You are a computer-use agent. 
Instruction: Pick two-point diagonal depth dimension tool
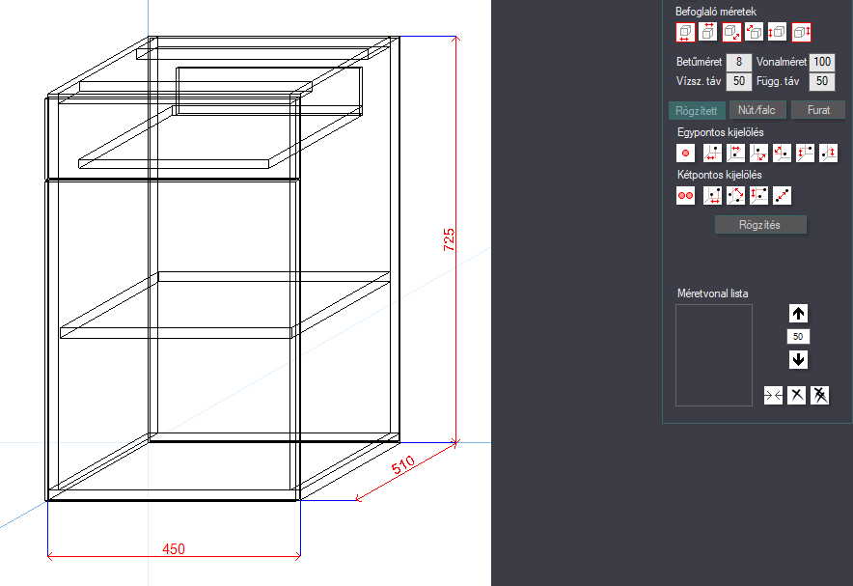pos(735,196)
